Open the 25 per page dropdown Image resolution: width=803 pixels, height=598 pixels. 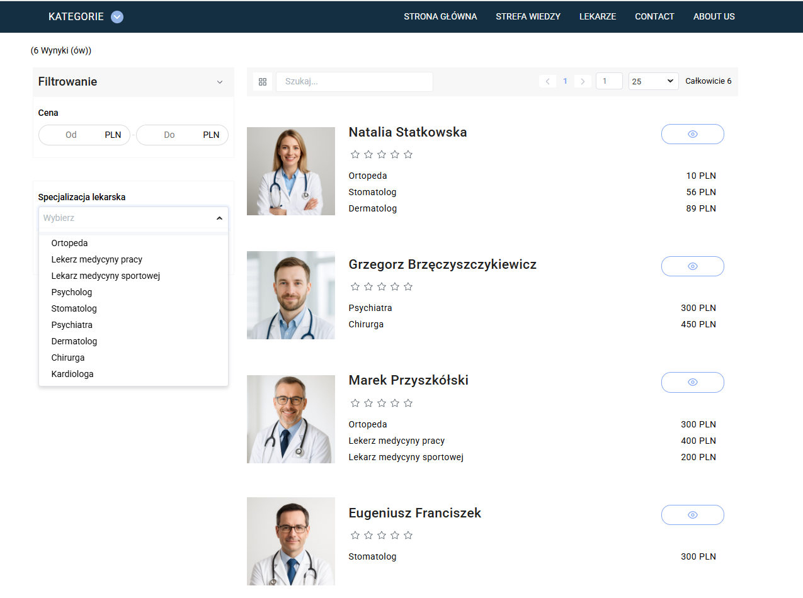point(653,81)
